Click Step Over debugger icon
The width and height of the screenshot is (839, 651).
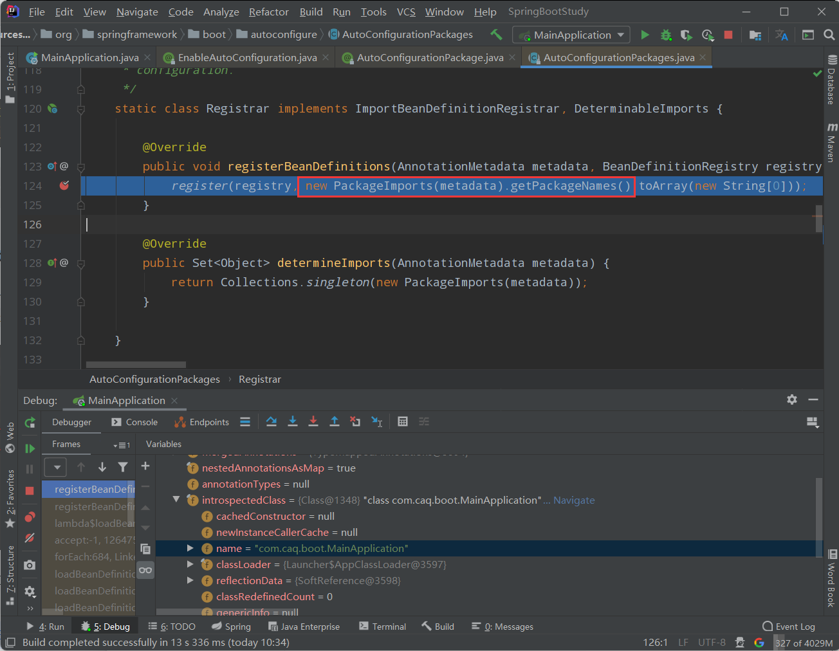(x=272, y=421)
